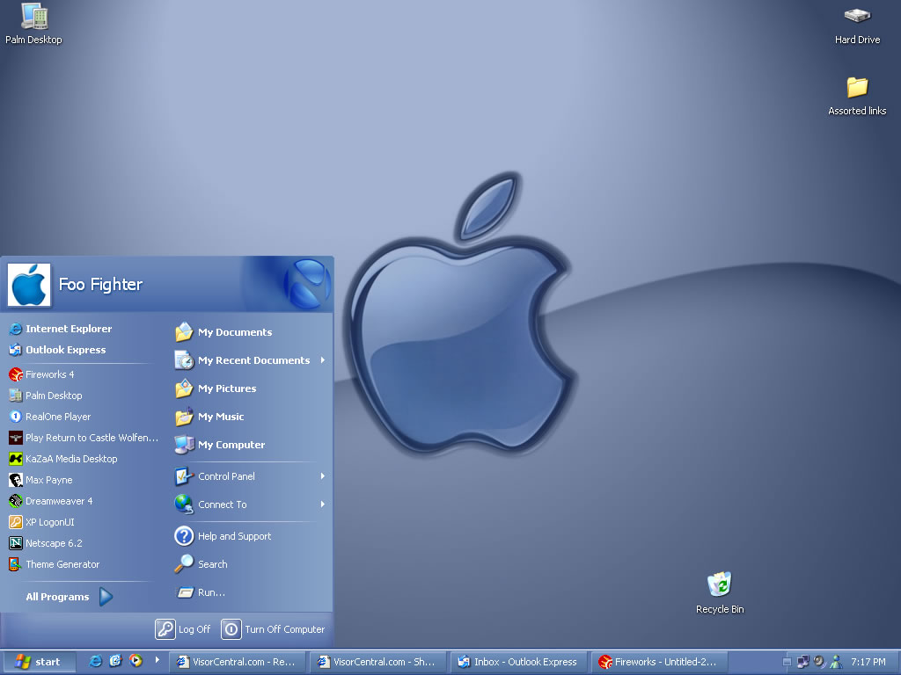Select Help and Support
Image resolution: width=901 pixels, height=675 pixels.
234,536
